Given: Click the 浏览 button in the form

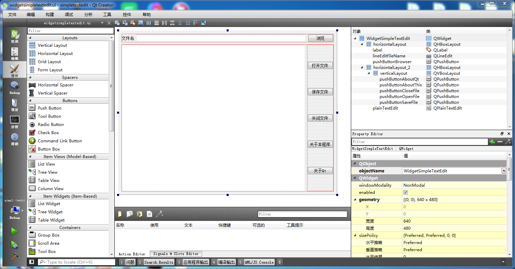Looking at the screenshot, I should [320, 38].
